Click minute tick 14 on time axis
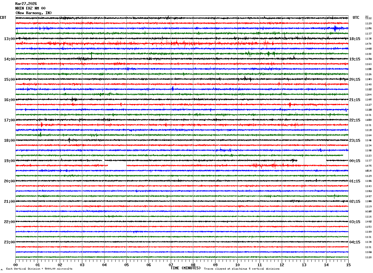Image resolution: width=373 pixels, height=273 pixels. pyautogui.click(x=326, y=265)
